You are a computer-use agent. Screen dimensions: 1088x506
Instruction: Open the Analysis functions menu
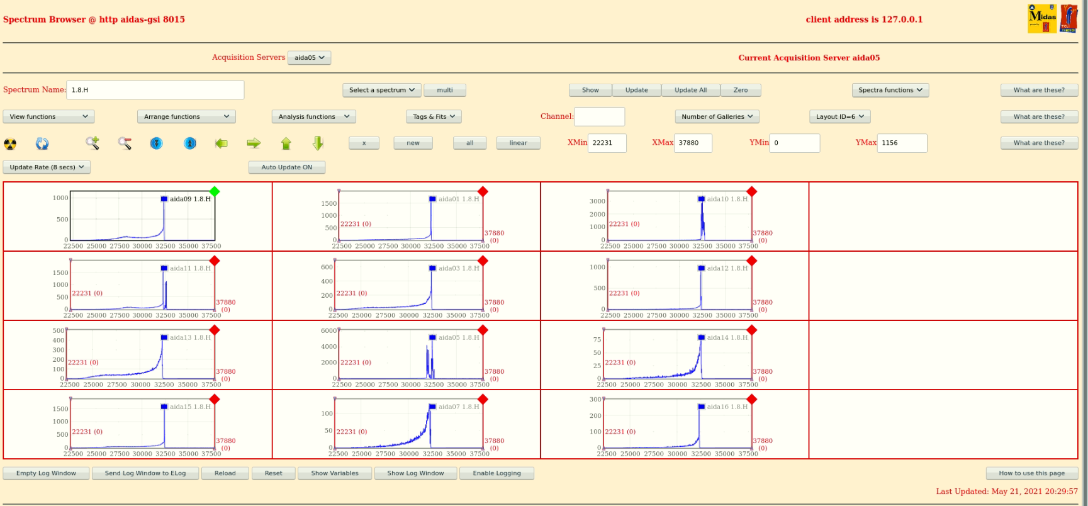(313, 116)
